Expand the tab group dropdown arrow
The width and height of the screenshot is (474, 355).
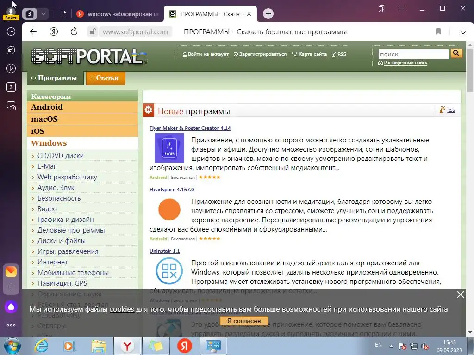click(x=43, y=14)
